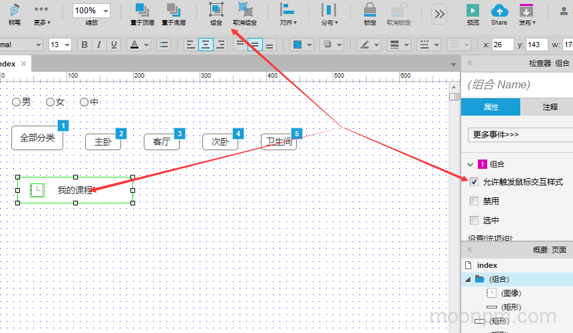This screenshot has height=333, width=573.
Task: Click the 全部分类 button on canvas
Action: point(37,138)
